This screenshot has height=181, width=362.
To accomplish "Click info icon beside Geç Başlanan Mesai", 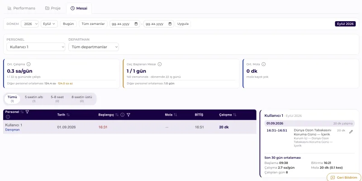I will pyautogui.click(x=160, y=64).
